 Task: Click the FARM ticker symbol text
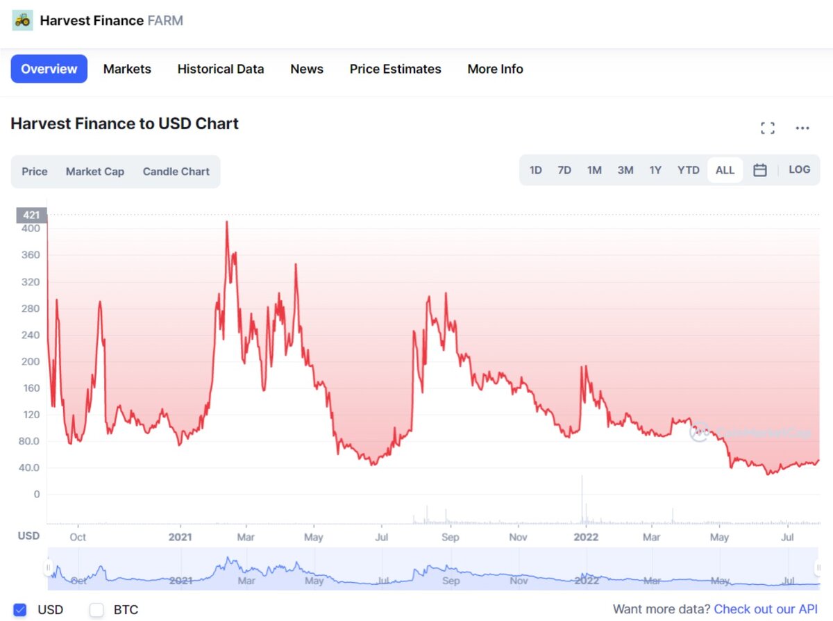coord(165,20)
